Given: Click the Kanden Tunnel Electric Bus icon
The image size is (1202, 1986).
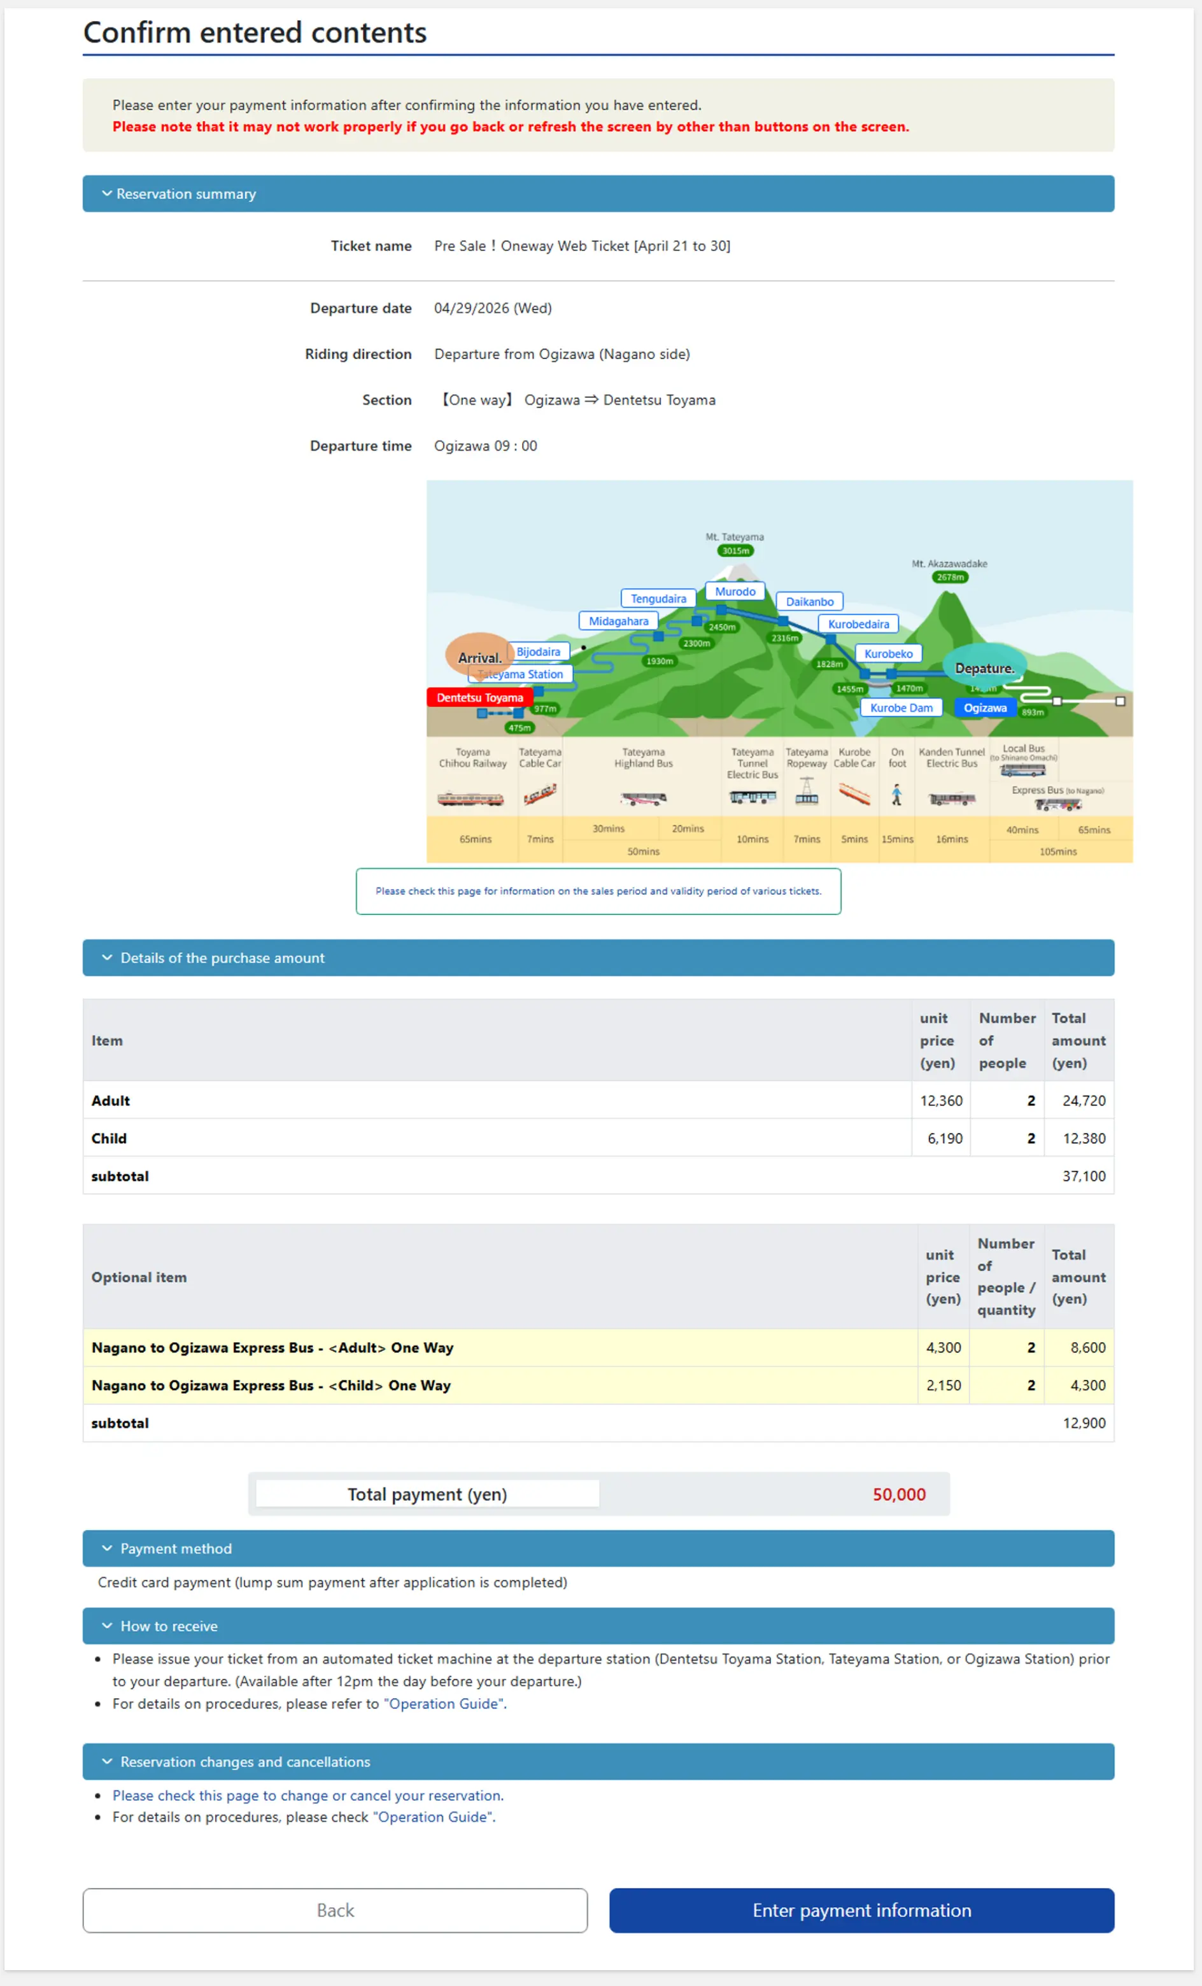Looking at the screenshot, I should pos(951,798).
